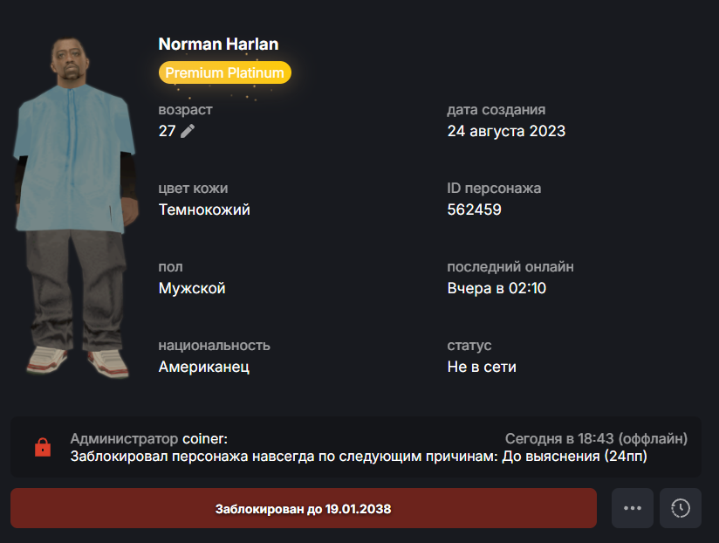Click the status text Не в сети
The height and width of the screenshot is (543, 719).
click(482, 367)
